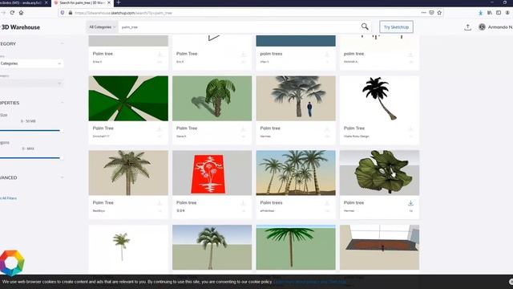513x289 pixels.
Task: Download the Palm tree with person model
Action: [x=327, y=128]
